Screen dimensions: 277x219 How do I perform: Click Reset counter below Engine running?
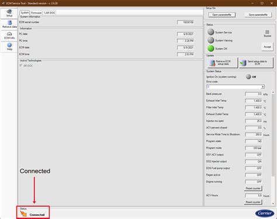253,189
